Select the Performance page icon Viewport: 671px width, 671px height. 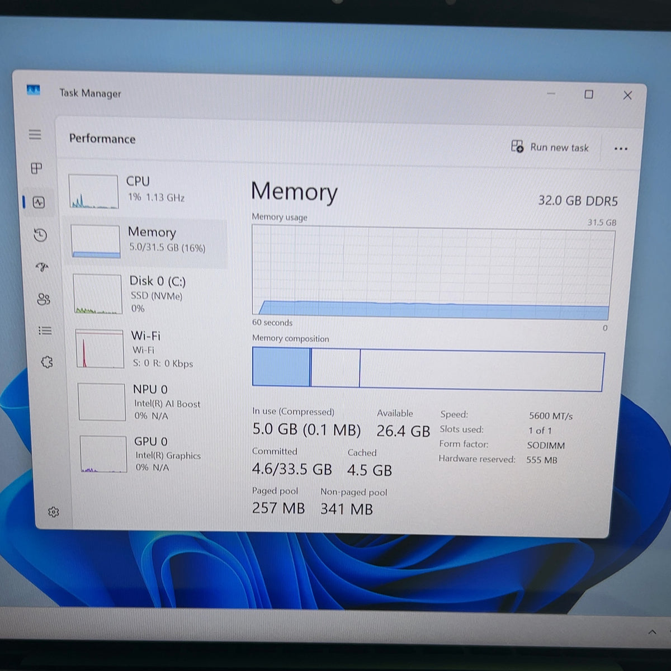(x=39, y=202)
